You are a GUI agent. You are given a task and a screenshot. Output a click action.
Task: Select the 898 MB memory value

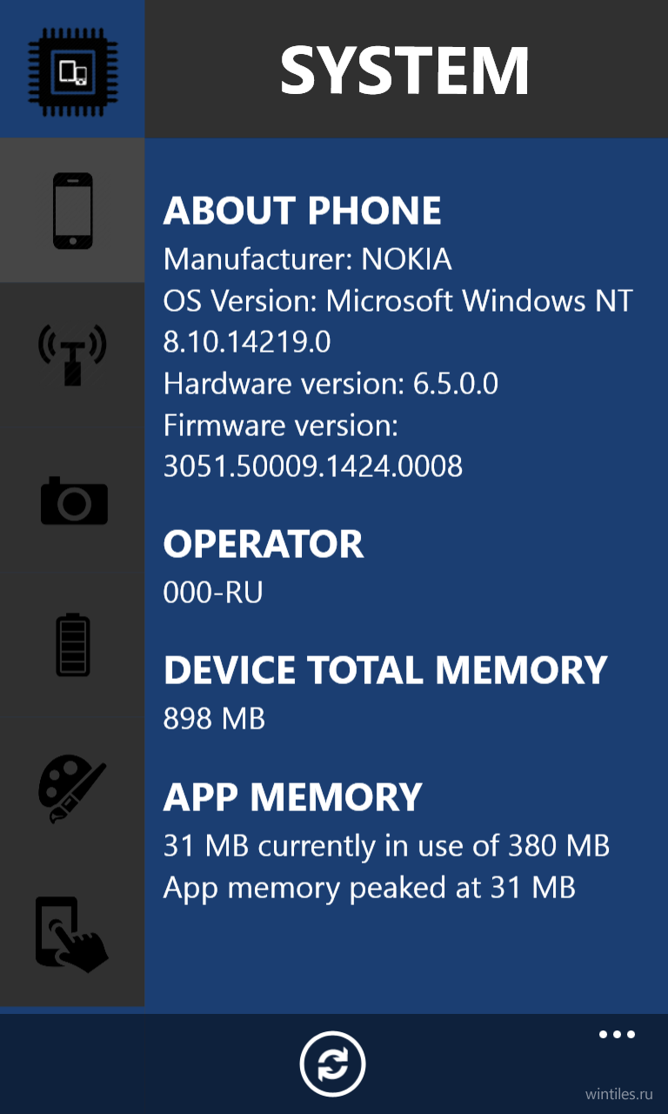(x=214, y=719)
